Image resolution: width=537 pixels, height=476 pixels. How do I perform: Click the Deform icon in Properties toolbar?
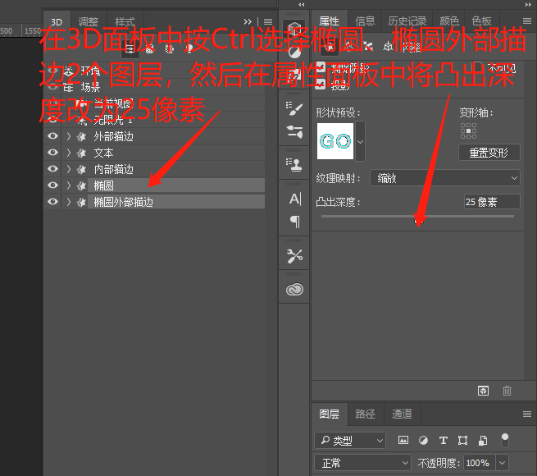(348, 46)
